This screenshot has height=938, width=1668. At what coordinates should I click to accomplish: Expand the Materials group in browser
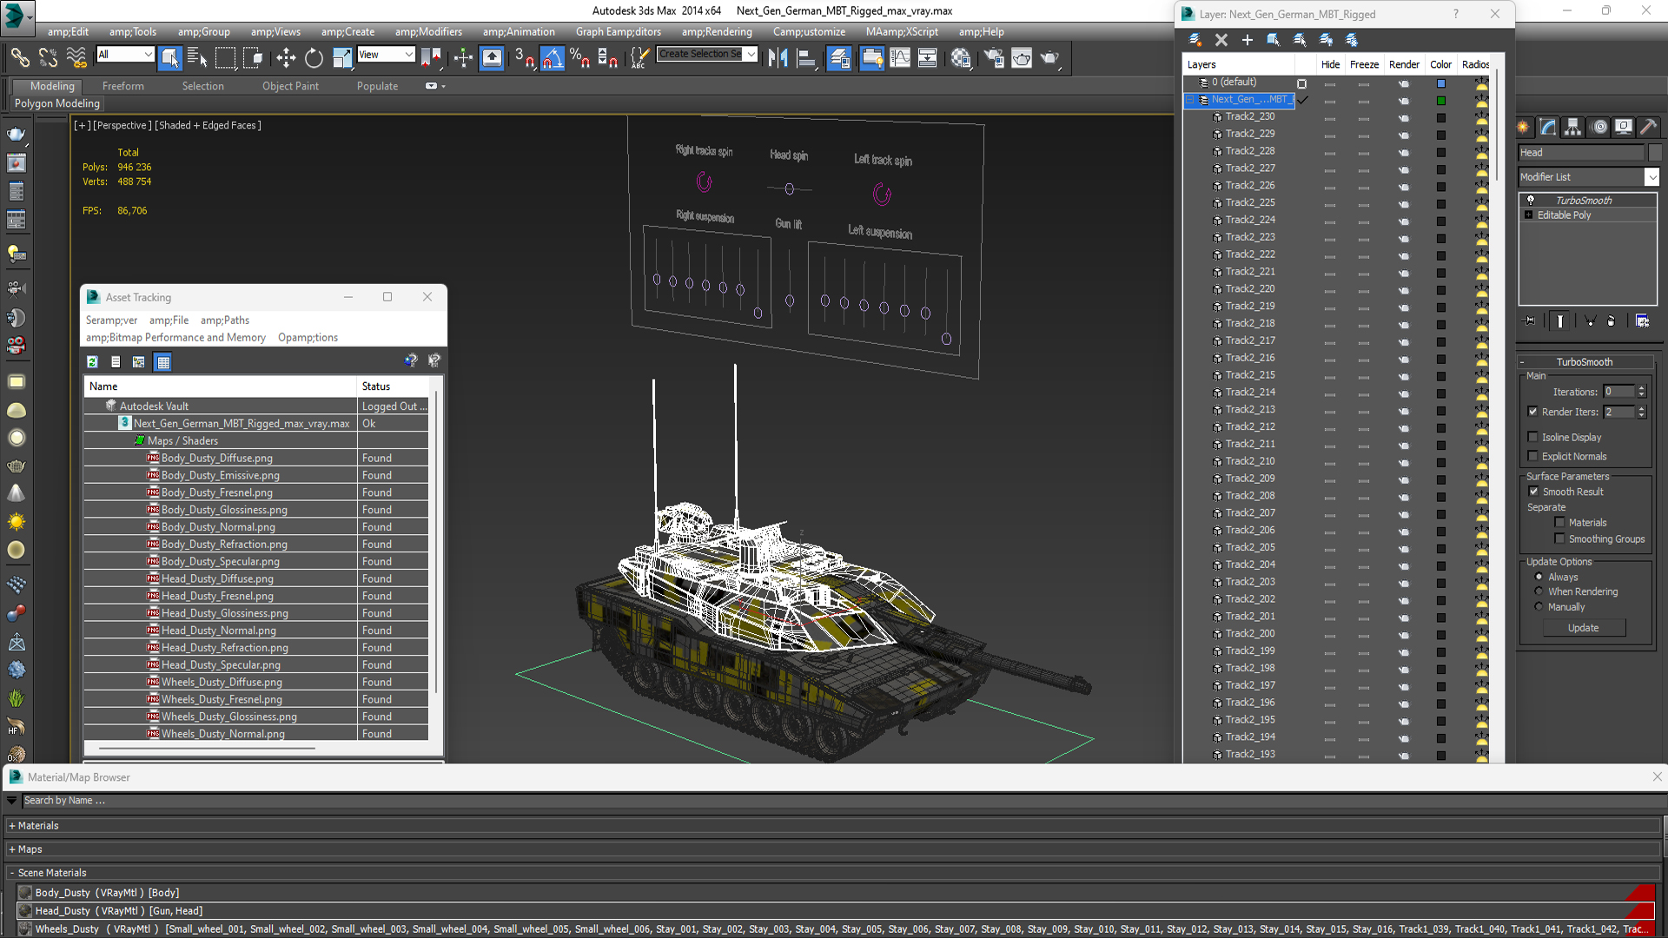[12, 826]
